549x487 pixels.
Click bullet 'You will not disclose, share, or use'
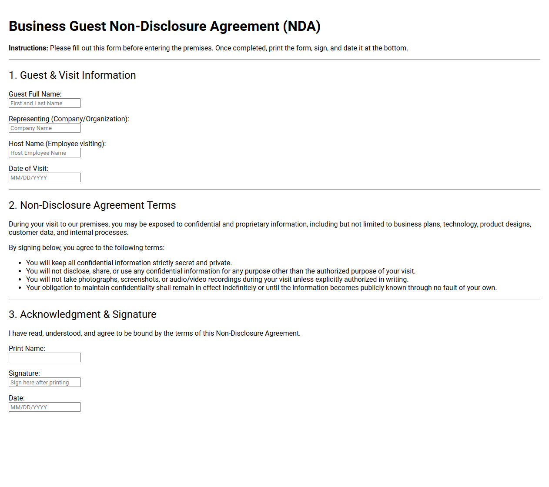221,271
